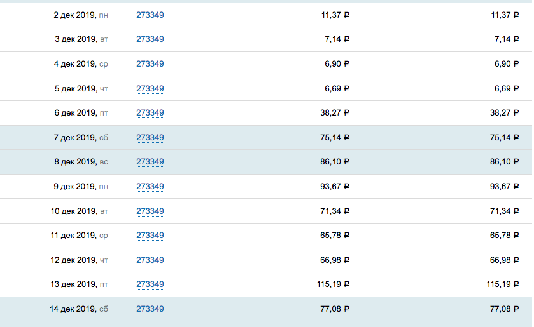The height and width of the screenshot is (327, 534).
Task: Open the 273349 link beside 4 дек 2019
Action: pyautogui.click(x=150, y=63)
